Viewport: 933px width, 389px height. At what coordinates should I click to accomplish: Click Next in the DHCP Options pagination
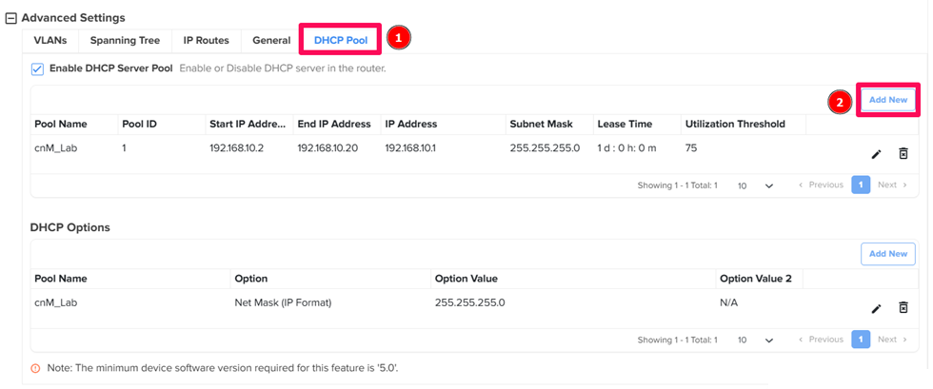892,340
